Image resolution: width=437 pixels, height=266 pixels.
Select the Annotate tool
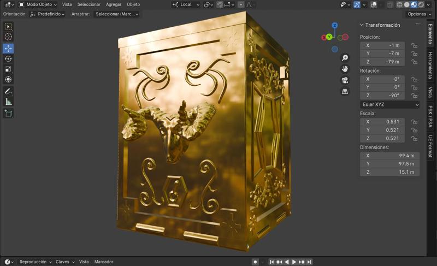pyautogui.click(x=8, y=91)
